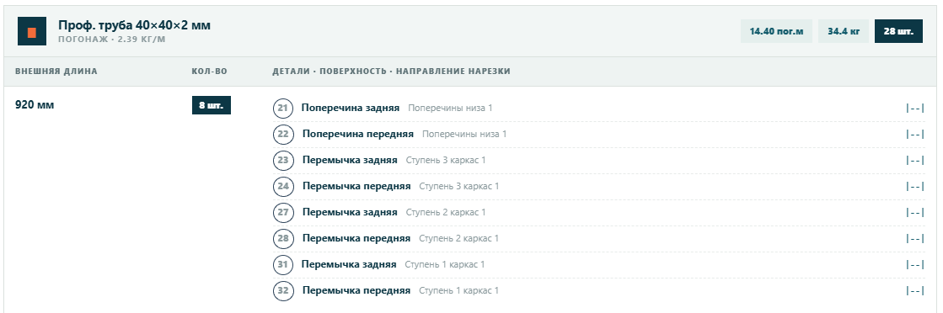Click Ступень 2 каркас 1 label in row 28
This screenshot has height=313, width=943.
pyautogui.click(x=459, y=238)
